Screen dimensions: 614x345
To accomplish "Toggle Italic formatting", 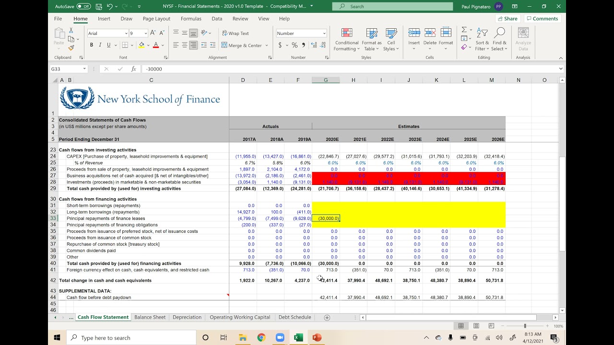I will 100,45.
